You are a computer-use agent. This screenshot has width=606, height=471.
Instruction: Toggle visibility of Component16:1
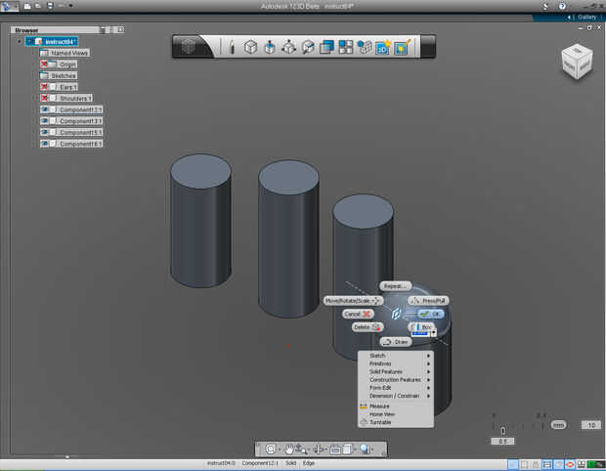(x=45, y=144)
